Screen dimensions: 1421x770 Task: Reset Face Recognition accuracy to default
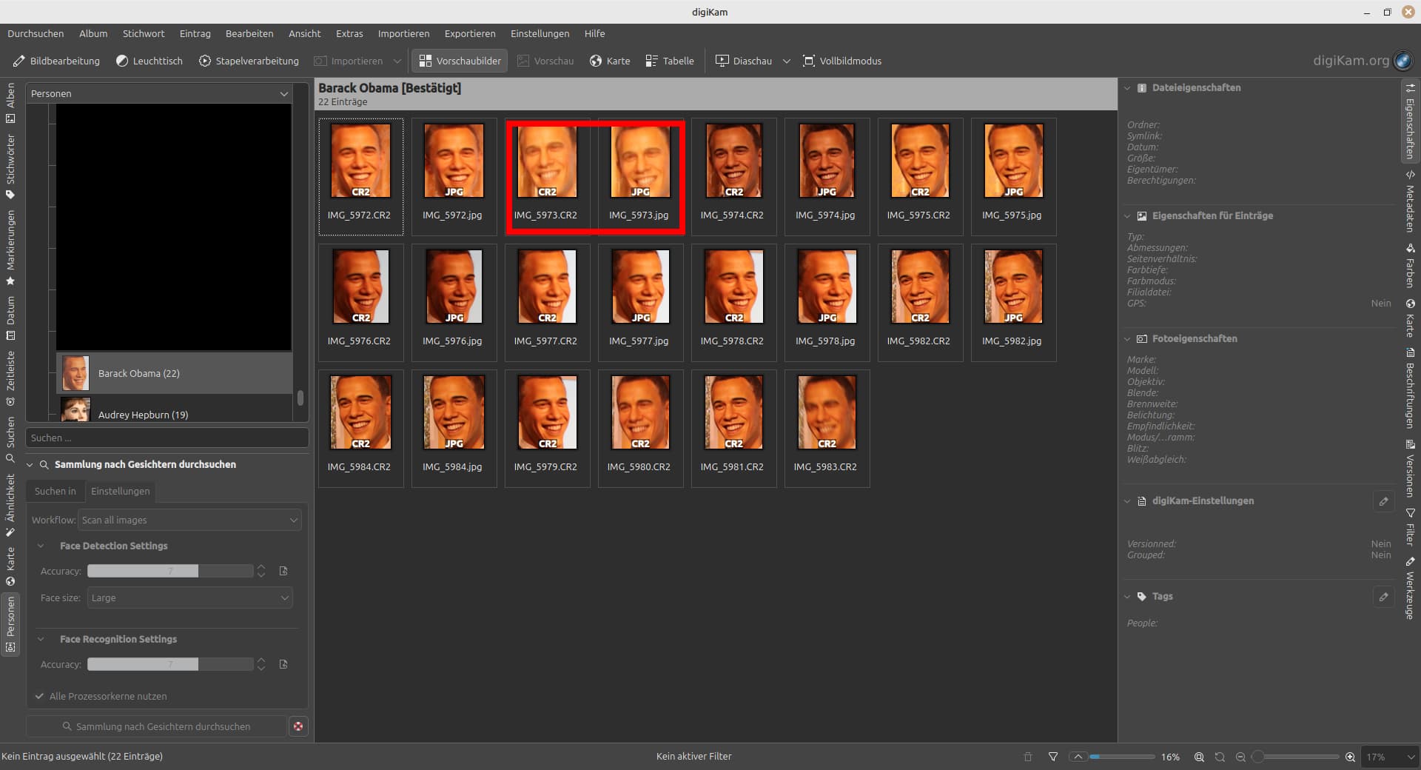(x=283, y=664)
